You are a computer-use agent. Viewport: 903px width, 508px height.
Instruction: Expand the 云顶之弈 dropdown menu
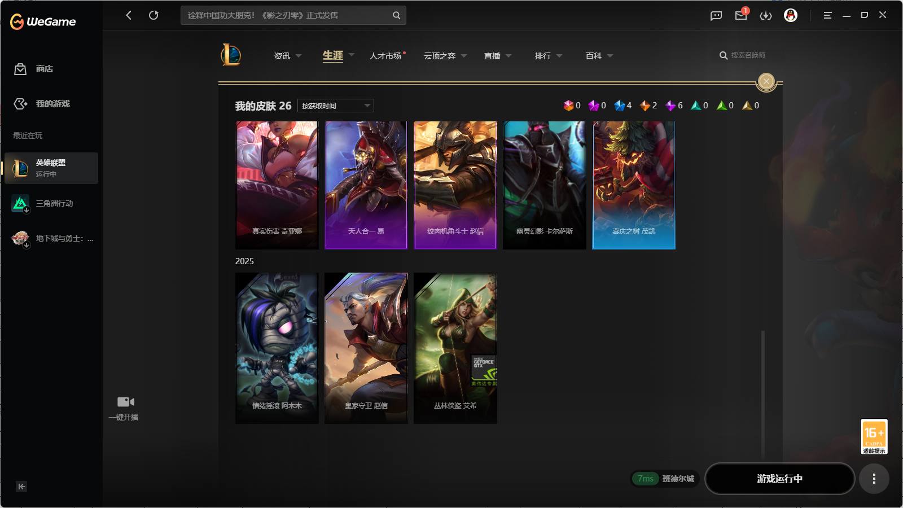(x=464, y=56)
